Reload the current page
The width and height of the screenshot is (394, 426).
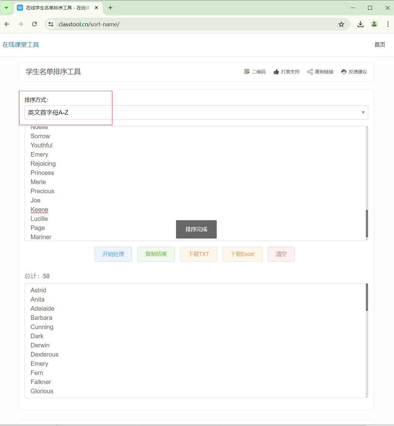click(x=35, y=24)
